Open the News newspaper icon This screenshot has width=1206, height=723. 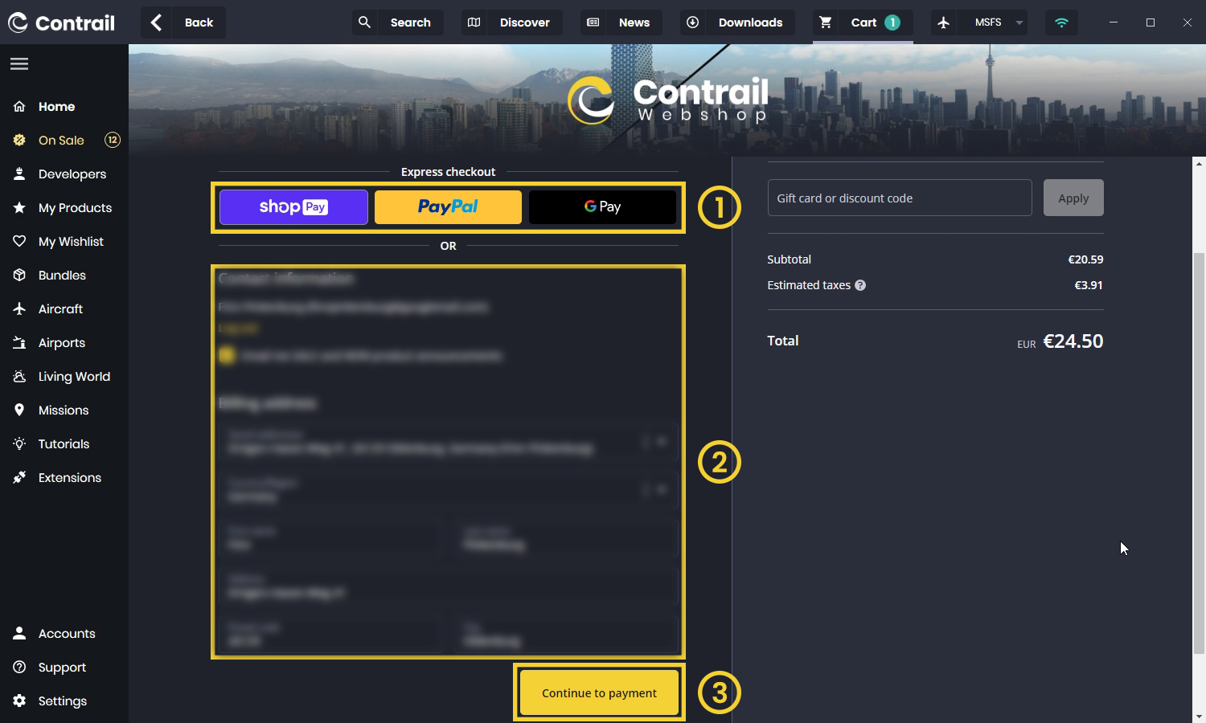click(x=593, y=22)
